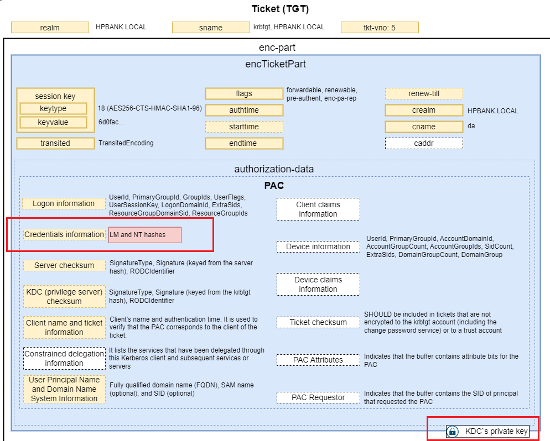The height and width of the screenshot is (441, 550).
Task: Select the Ticket checksum box
Action: point(318,322)
